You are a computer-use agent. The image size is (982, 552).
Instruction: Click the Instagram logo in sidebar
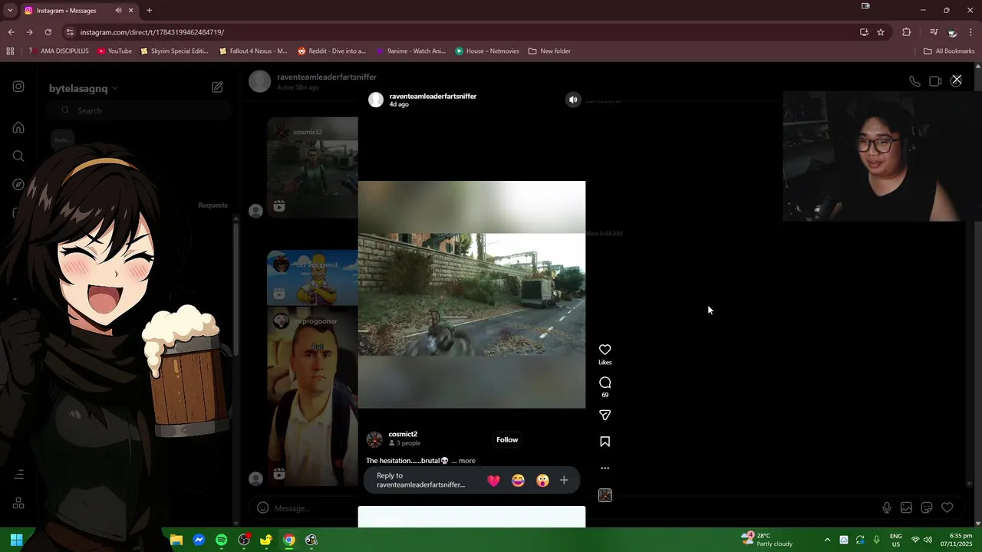click(18, 87)
